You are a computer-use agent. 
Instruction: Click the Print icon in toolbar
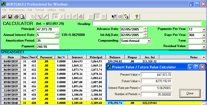(16, 17)
